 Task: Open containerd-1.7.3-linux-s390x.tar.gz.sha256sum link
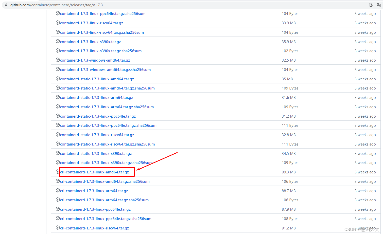(101, 51)
